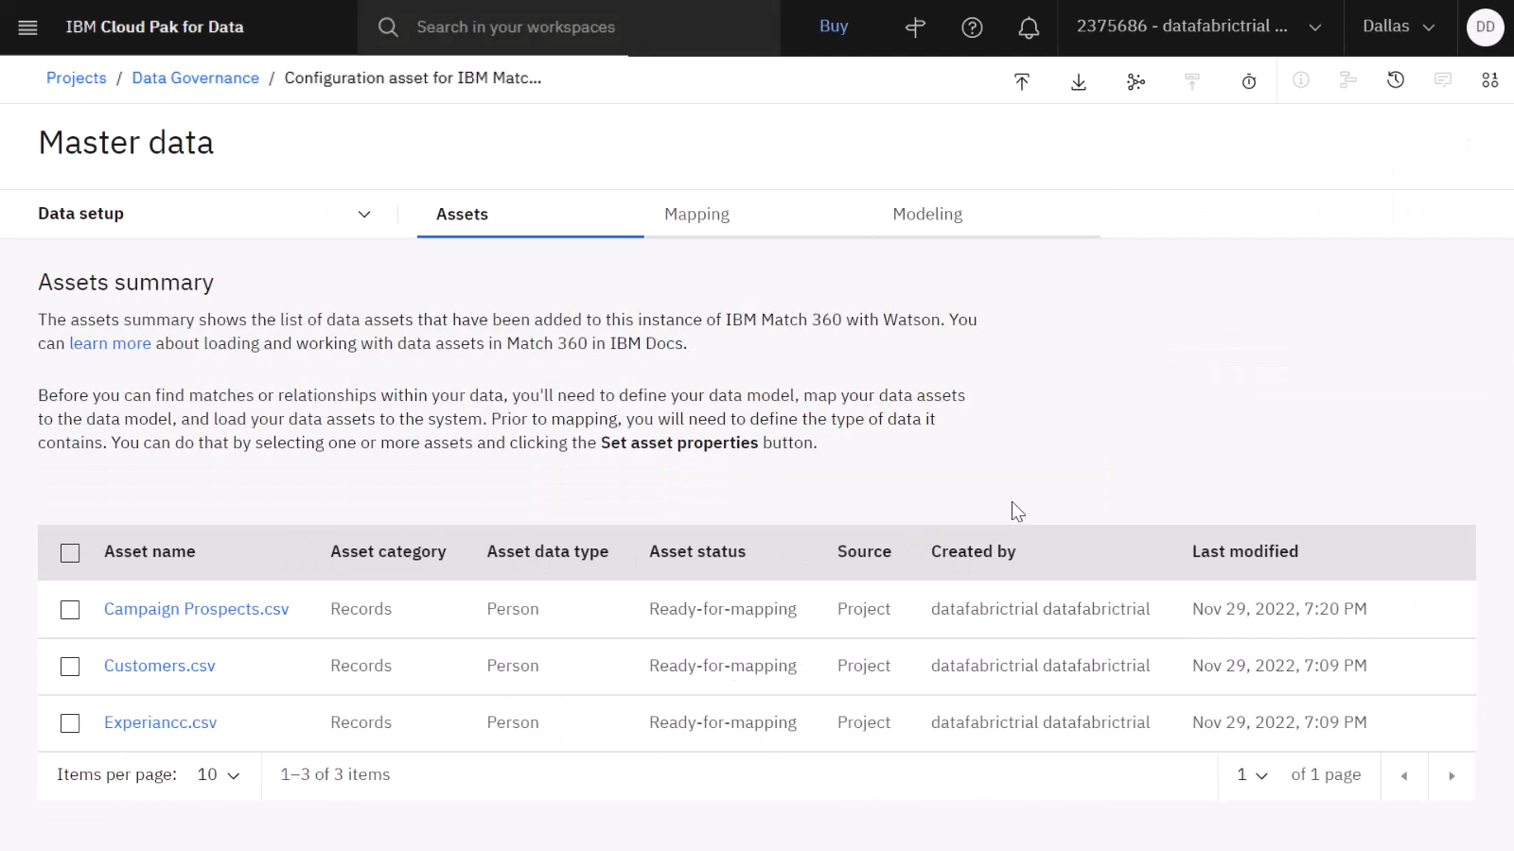Open the version history clock icon
The width and height of the screenshot is (1514, 851).
pyautogui.click(x=1396, y=80)
